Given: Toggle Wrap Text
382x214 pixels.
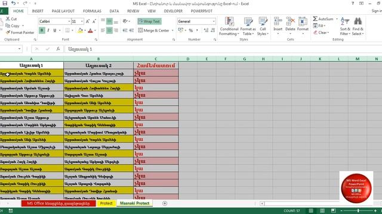Looking at the screenshot, I should tap(149, 21).
